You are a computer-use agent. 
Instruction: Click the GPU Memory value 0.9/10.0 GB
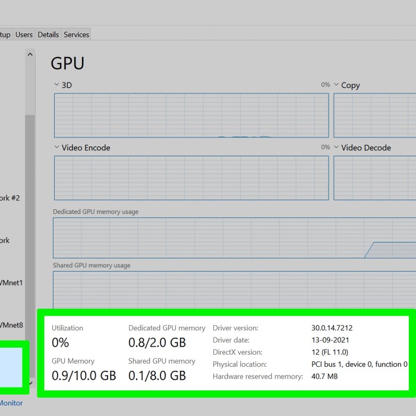[84, 376]
